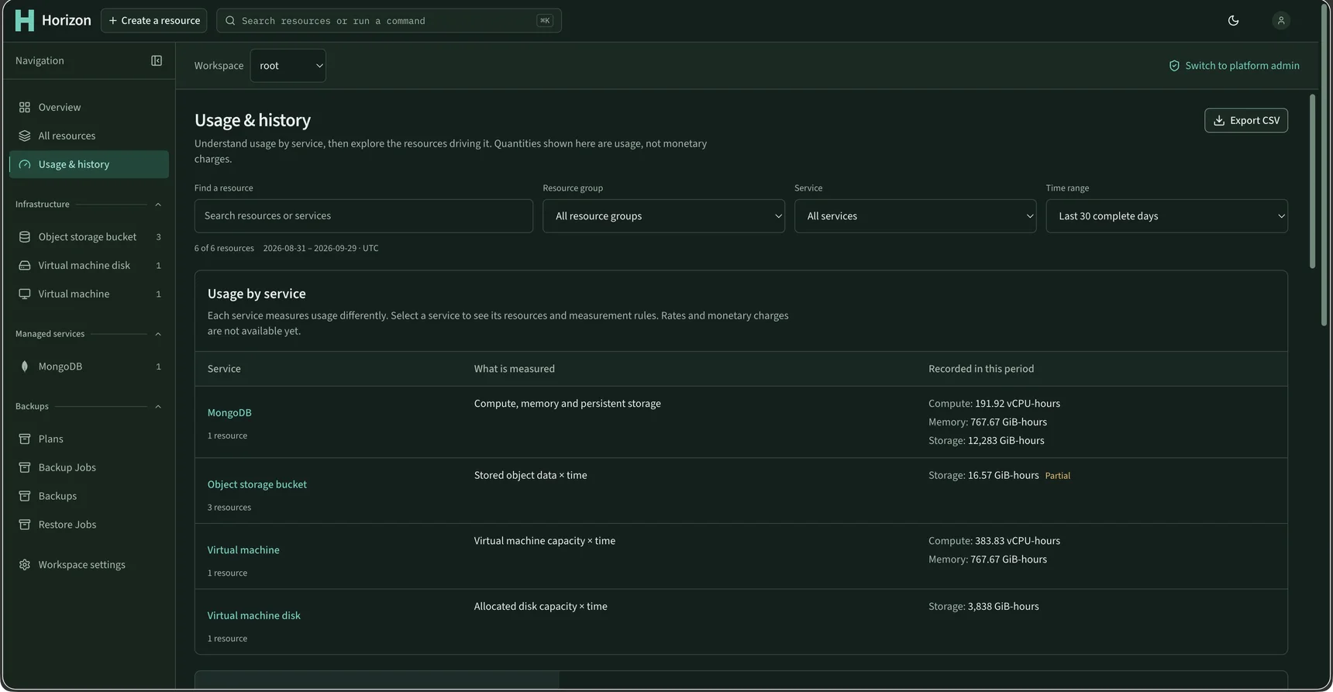This screenshot has height=692, width=1333.
Task: Collapse the Infrastructure section
Action: (158, 205)
